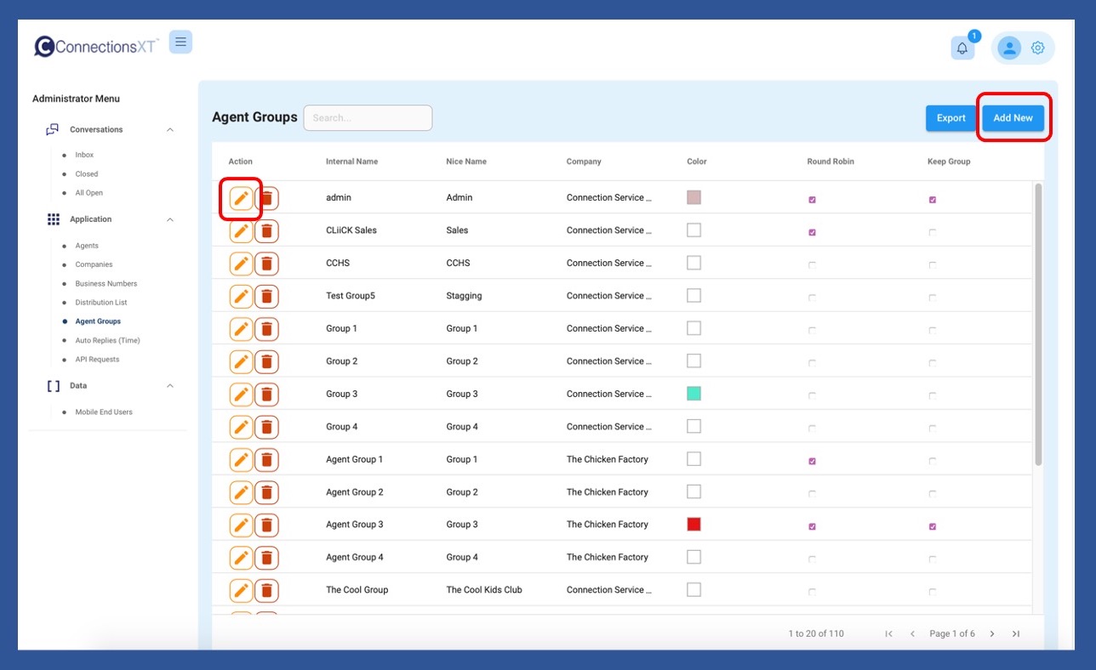Image resolution: width=1096 pixels, height=670 pixels.
Task: Navigate to Business Numbers in sidebar
Action: click(106, 284)
